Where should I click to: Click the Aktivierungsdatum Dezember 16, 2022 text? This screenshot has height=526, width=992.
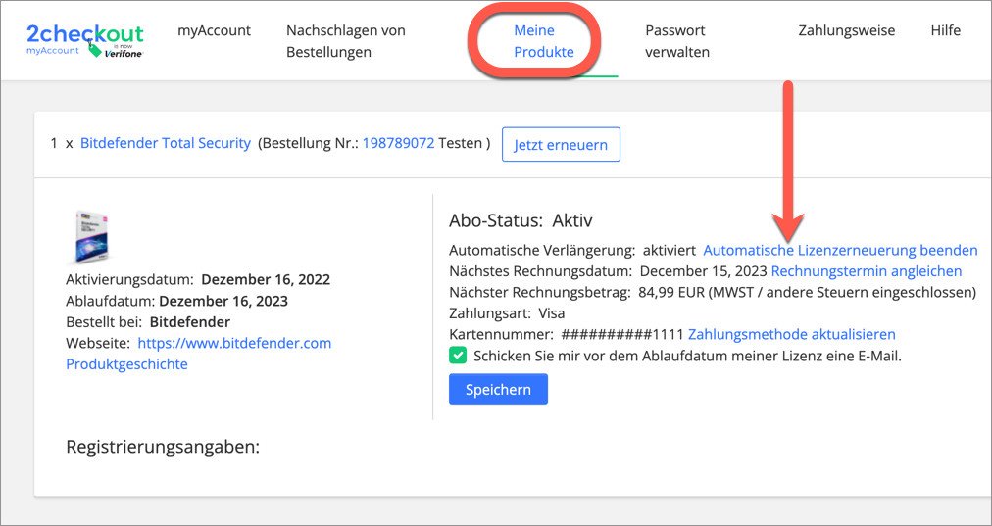point(198,279)
